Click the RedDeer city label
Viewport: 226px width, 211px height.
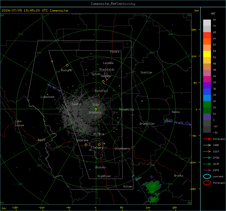[x=106, y=76]
